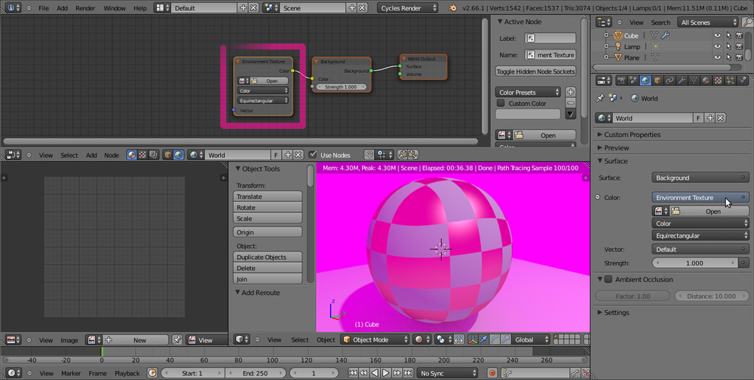Open the Render menu in top bar
Screen dimensions: 754x380
click(x=85, y=8)
